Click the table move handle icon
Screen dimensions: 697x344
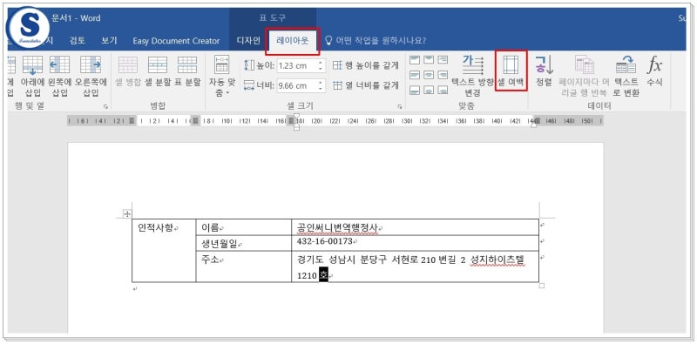click(127, 213)
